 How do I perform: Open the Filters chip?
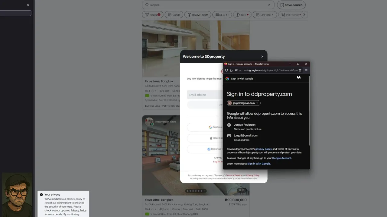pos(153,15)
